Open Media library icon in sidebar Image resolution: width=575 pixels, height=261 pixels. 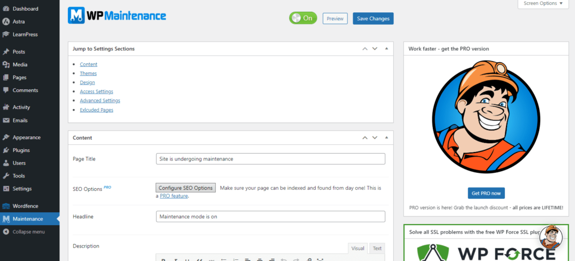6,65
